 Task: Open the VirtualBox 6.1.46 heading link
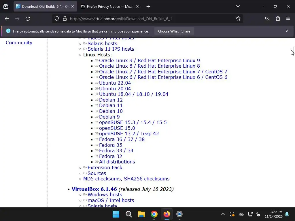(x=94, y=189)
